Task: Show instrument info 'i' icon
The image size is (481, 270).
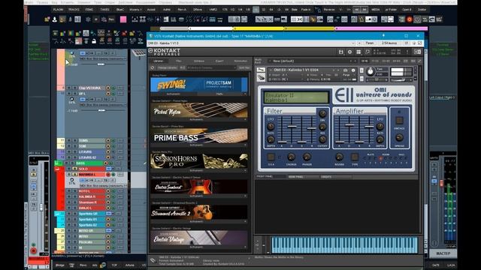Action: (353, 70)
